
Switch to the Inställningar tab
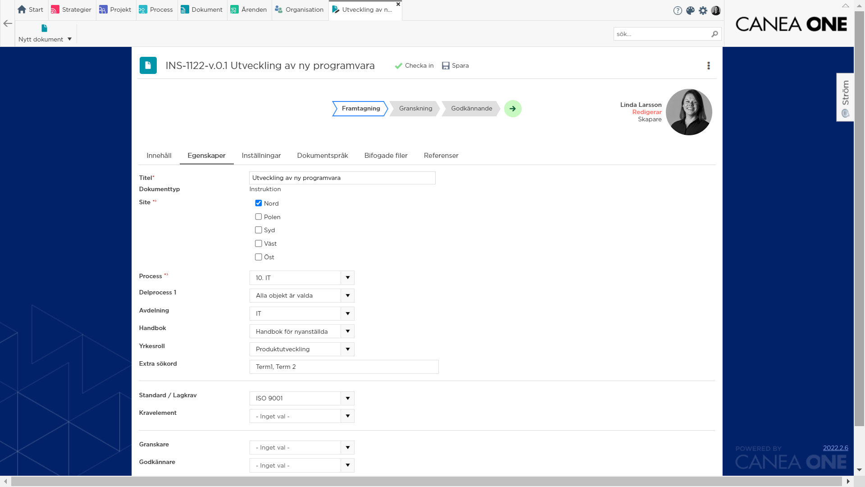pyautogui.click(x=261, y=156)
